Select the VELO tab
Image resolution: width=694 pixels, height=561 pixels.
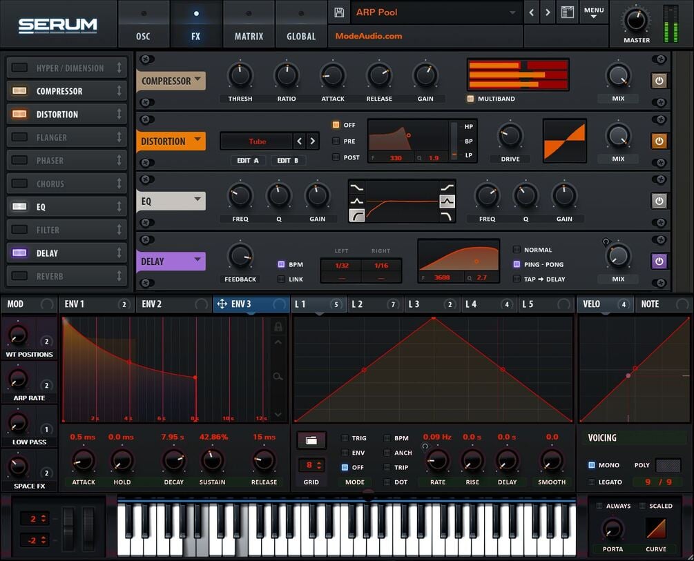605,304
